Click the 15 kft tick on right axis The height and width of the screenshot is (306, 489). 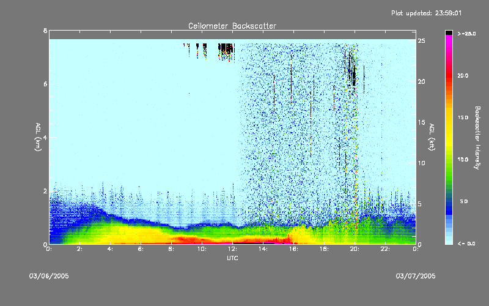pyautogui.click(x=422, y=122)
